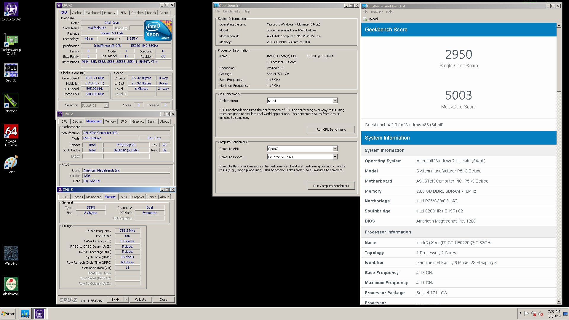This screenshot has height=320, width=569.
Task: Click the Untitled - Geekbench 4 title icon
Action: 364,6
